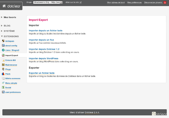Open the Blogs selector dropdown

point(48,2)
